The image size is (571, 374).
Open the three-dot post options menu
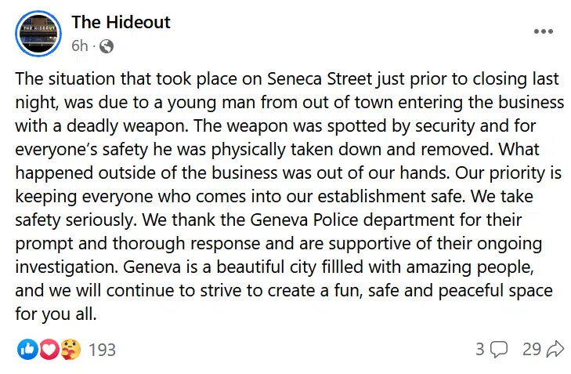[x=543, y=31]
